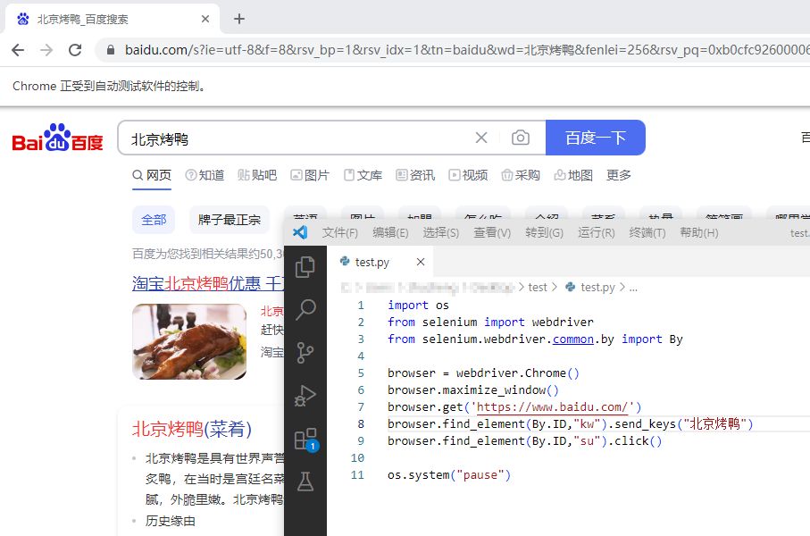Viewport: 810px width, 536px height.
Task: Select the 采购 search tab
Action: pos(521,175)
